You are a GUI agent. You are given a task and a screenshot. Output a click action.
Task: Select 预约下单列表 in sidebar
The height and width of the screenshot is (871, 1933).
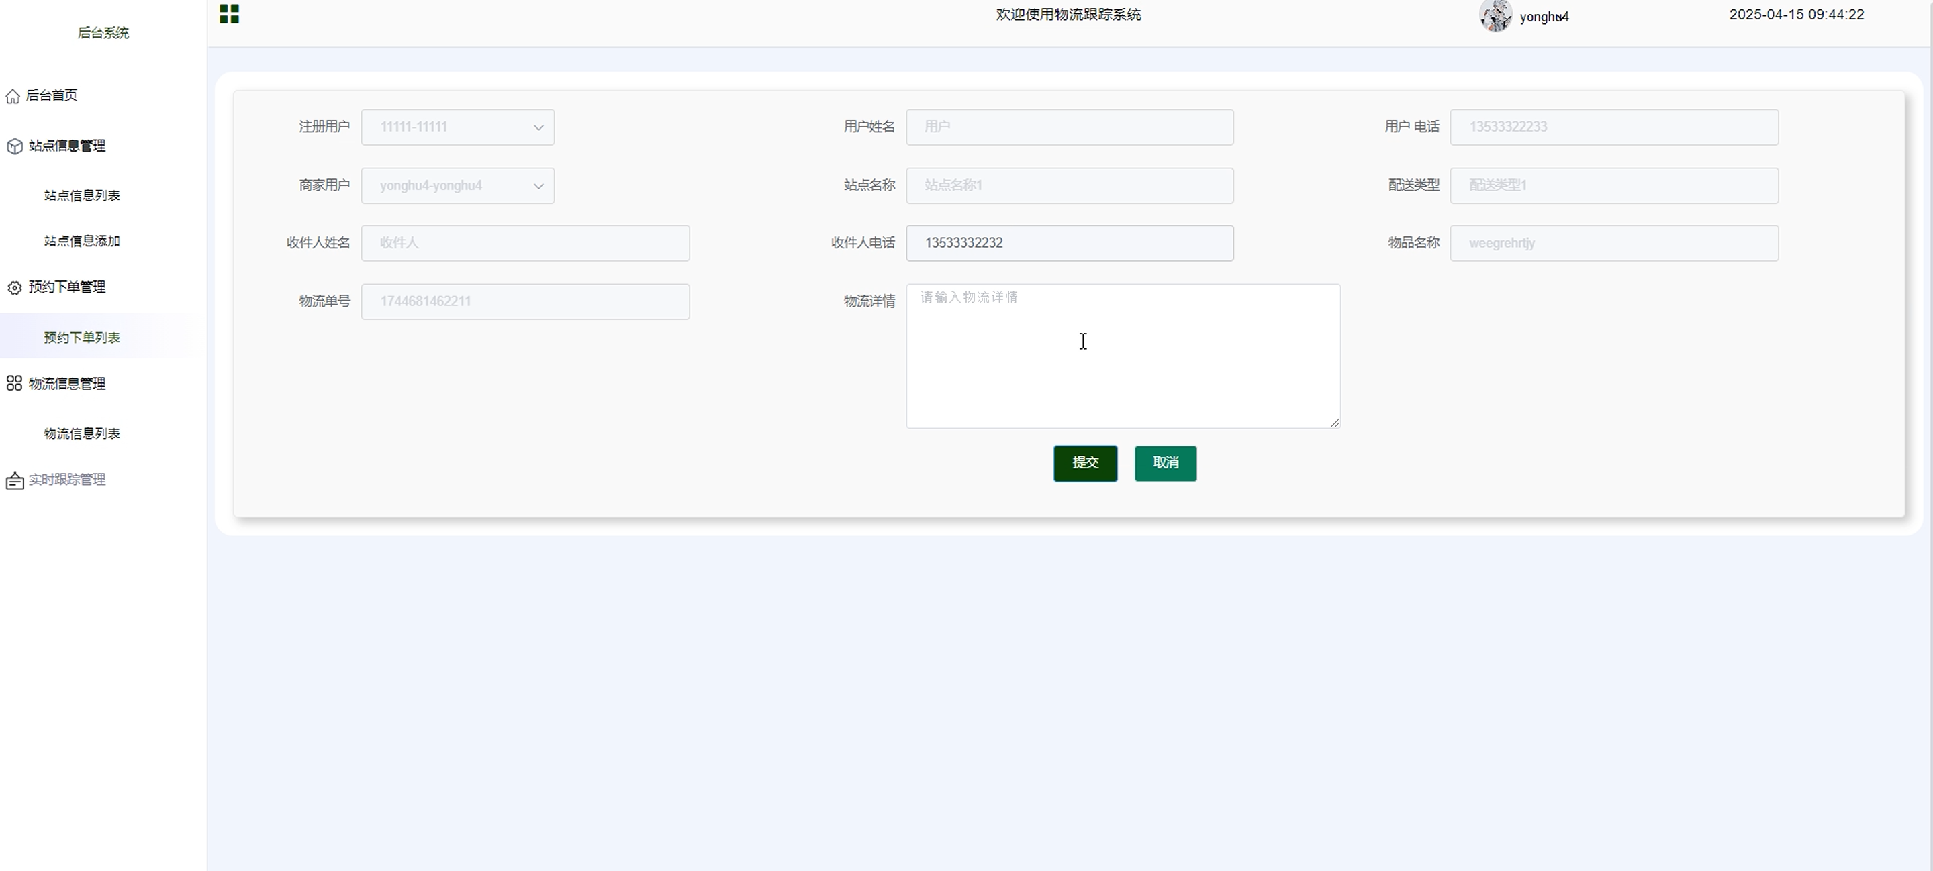(82, 338)
